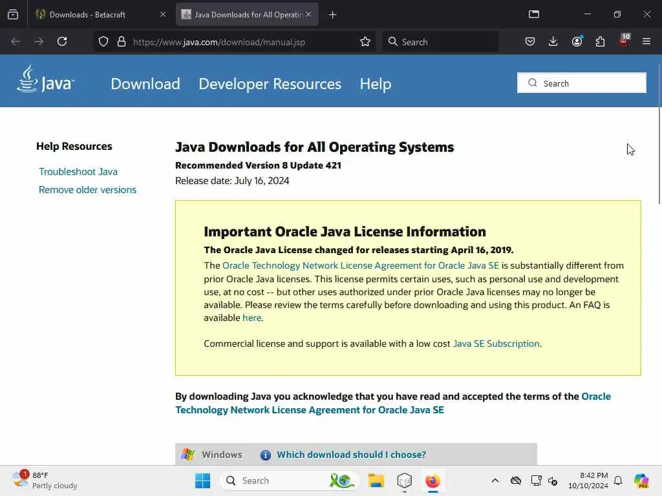Click the FAQ 'here' link
Image resolution: width=662 pixels, height=496 pixels.
tap(251, 318)
